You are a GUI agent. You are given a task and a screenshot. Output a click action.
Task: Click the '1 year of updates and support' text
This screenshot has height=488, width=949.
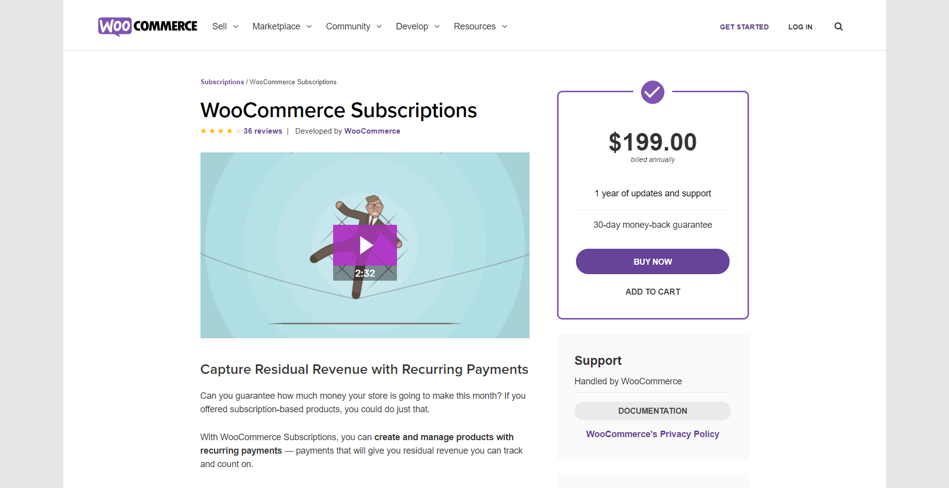pos(653,193)
